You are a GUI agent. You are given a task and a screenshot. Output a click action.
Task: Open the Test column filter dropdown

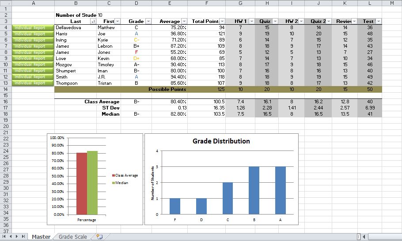point(378,21)
